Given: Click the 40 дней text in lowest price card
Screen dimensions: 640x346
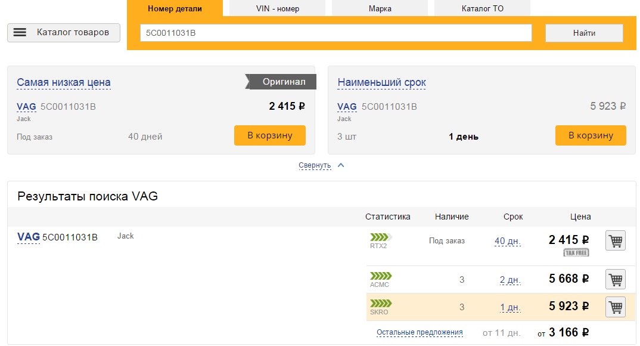Looking at the screenshot, I should pos(145,137).
